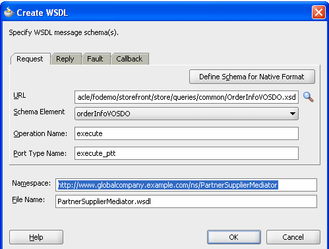Click the 'Specify WSDL message schema(s).' text

click(64, 32)
